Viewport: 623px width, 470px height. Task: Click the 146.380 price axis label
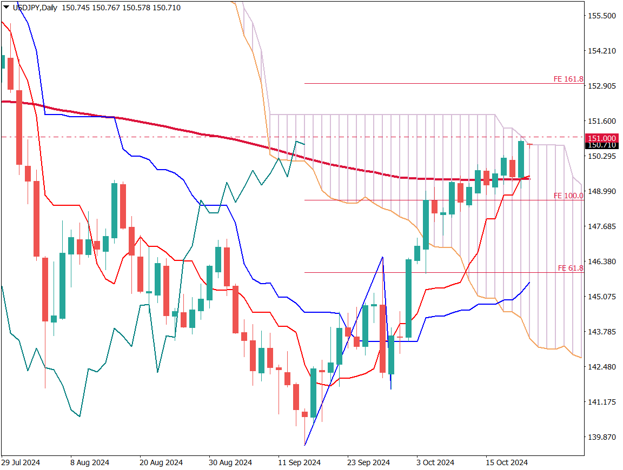click(x=602, y=261)
